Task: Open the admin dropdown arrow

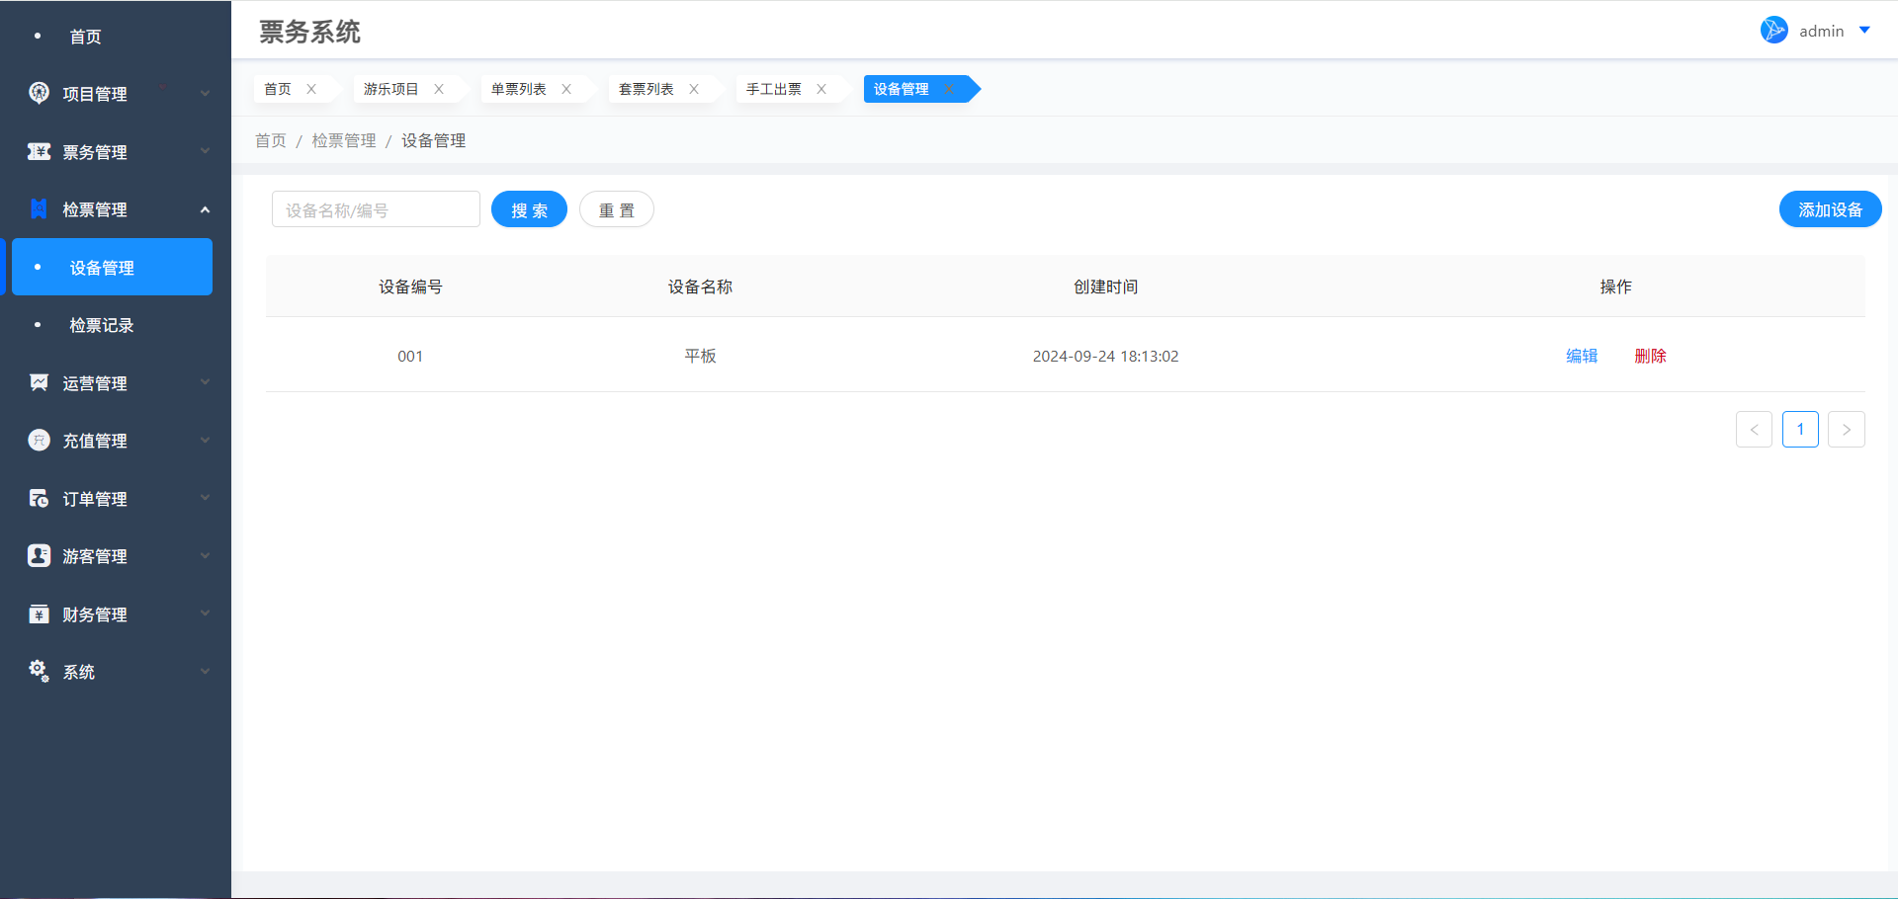Action: pyautogui.click(x=1864, y=31)
